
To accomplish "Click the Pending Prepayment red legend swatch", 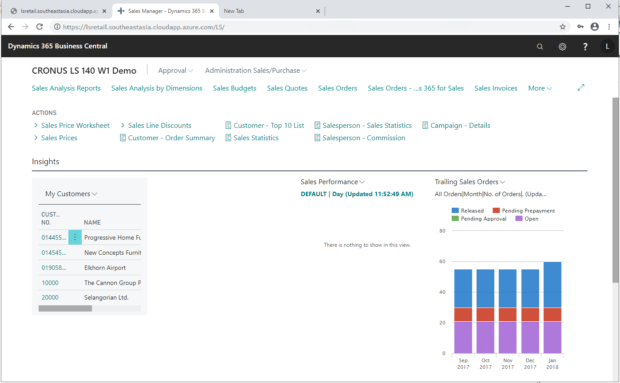I will pos(496,210).
